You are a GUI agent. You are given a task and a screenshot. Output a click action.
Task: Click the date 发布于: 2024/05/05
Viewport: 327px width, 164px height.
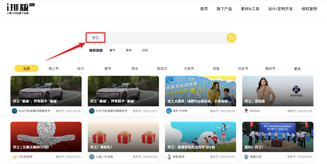pyautogui.click(x=222, y=157)
